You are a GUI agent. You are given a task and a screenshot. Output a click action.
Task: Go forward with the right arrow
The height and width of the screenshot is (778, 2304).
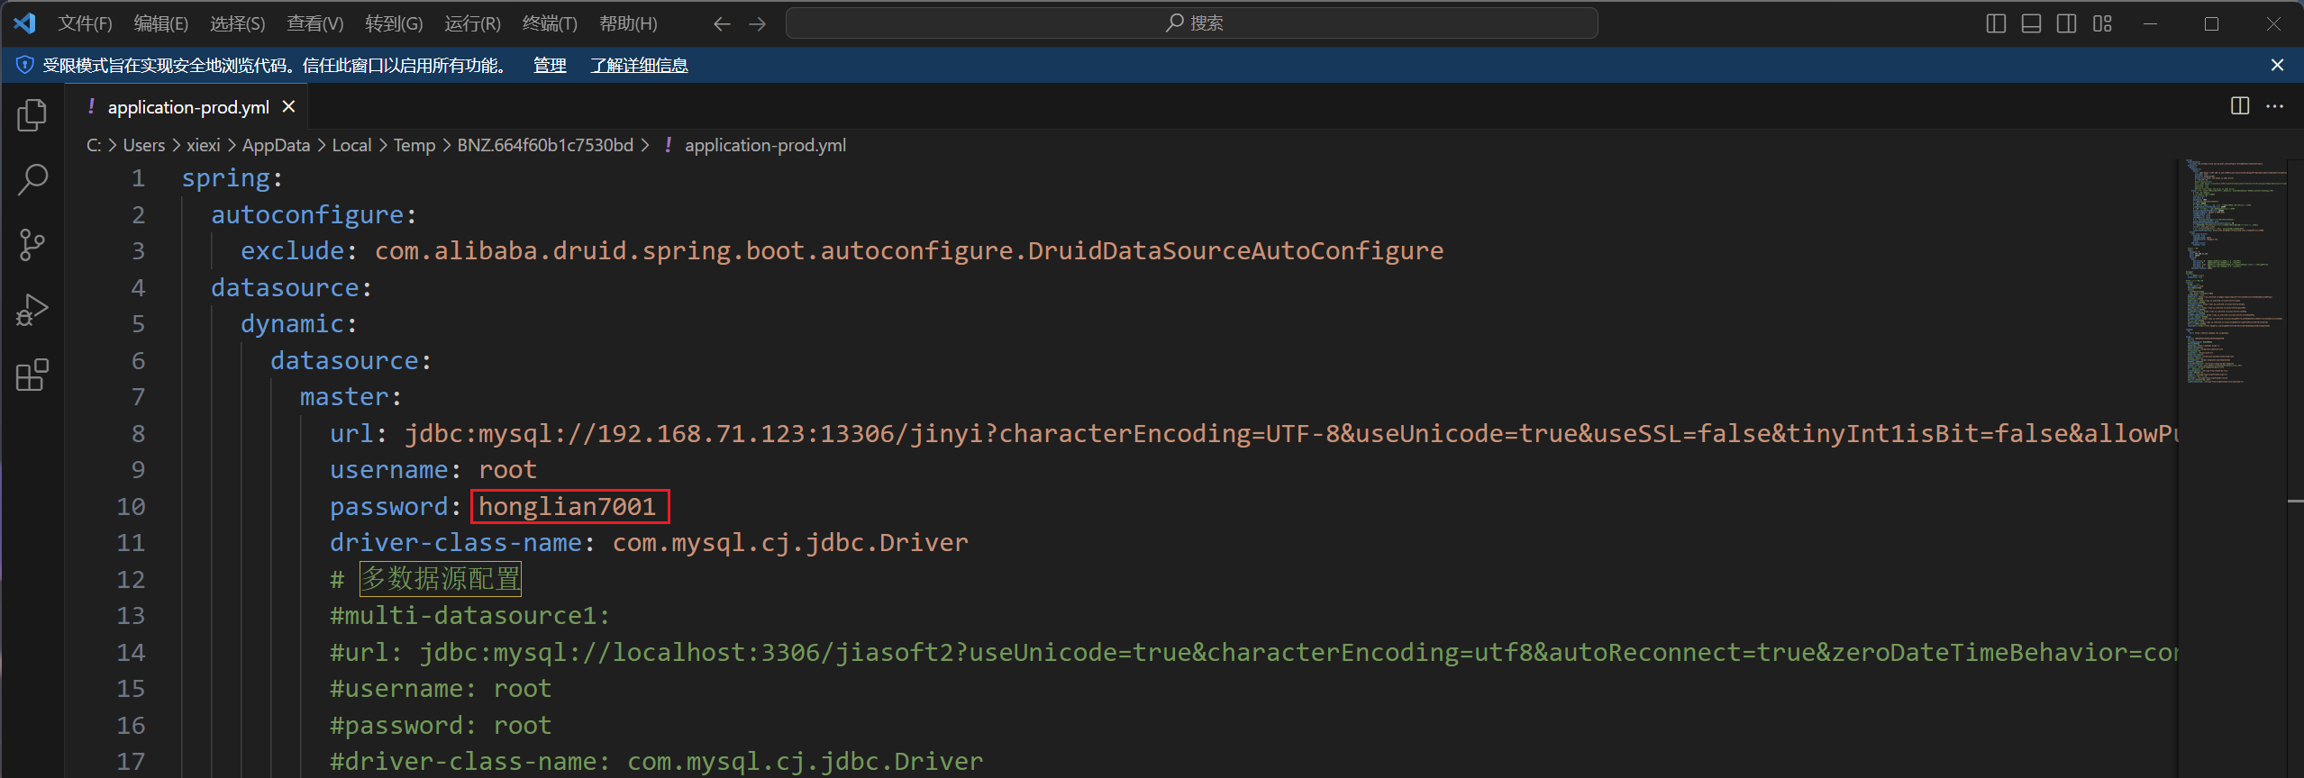757,24
